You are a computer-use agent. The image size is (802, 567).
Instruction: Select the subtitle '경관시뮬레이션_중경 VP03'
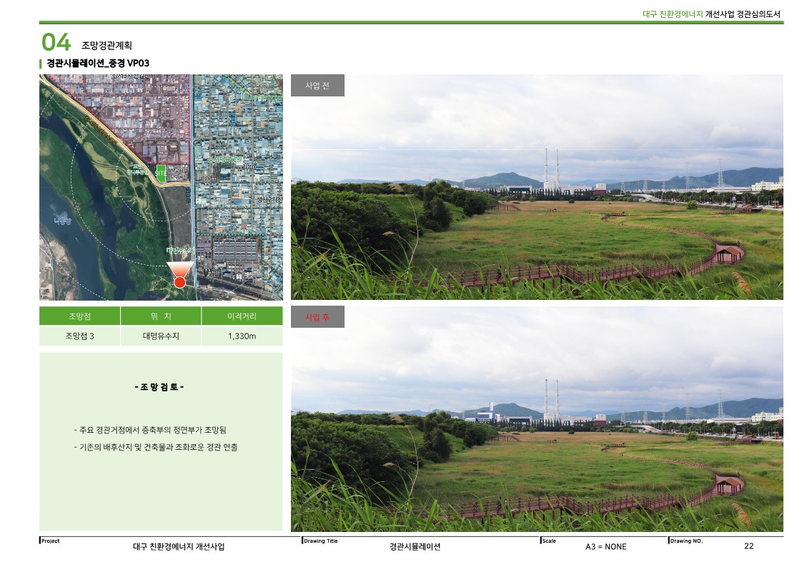tap(98, 64)
